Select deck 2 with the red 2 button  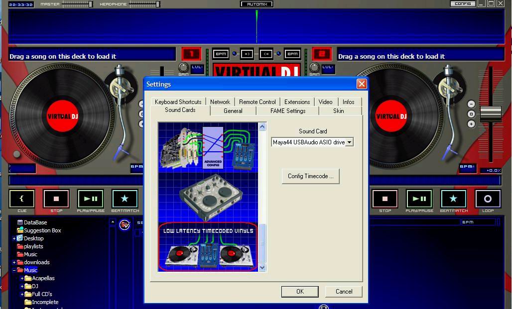322,54
